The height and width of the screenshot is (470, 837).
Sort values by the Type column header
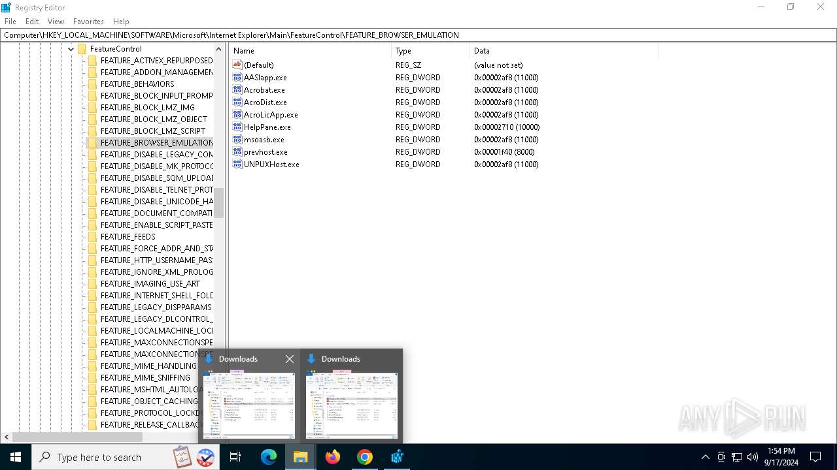point(430,51)
